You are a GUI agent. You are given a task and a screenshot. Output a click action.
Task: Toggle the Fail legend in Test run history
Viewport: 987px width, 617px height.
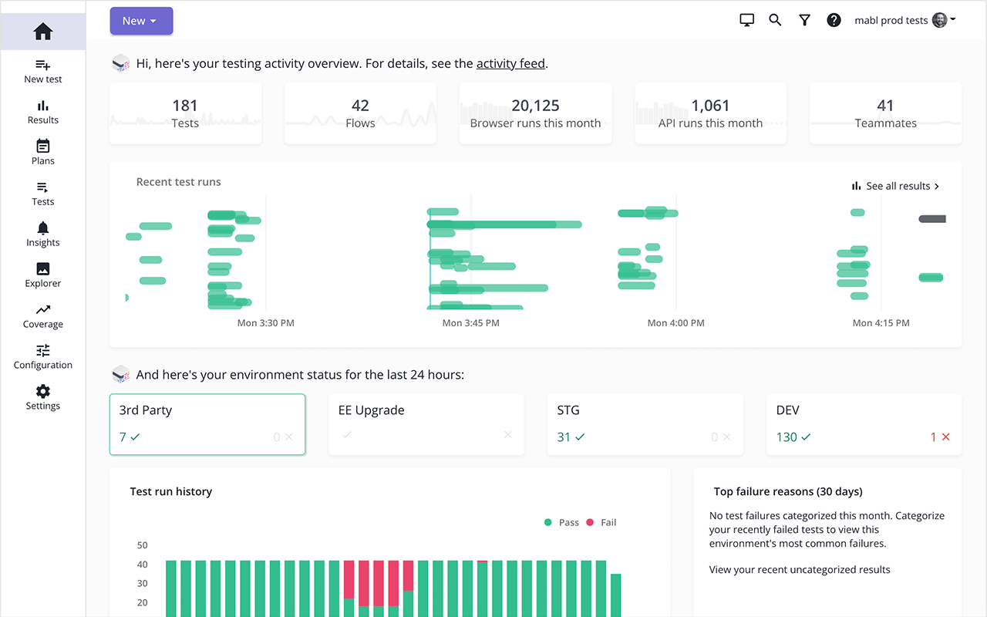coord(601,522)
